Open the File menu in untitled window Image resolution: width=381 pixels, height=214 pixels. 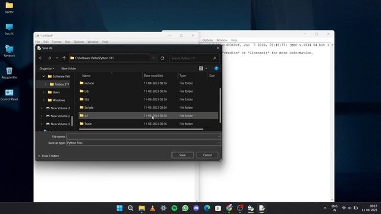[x=38, y=42]
